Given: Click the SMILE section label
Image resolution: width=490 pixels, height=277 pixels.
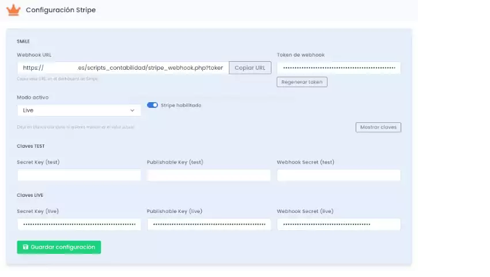Looking at the screenshot, I should (23, 42).
